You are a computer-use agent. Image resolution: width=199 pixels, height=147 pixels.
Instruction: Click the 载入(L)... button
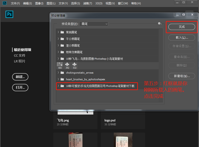182,38
